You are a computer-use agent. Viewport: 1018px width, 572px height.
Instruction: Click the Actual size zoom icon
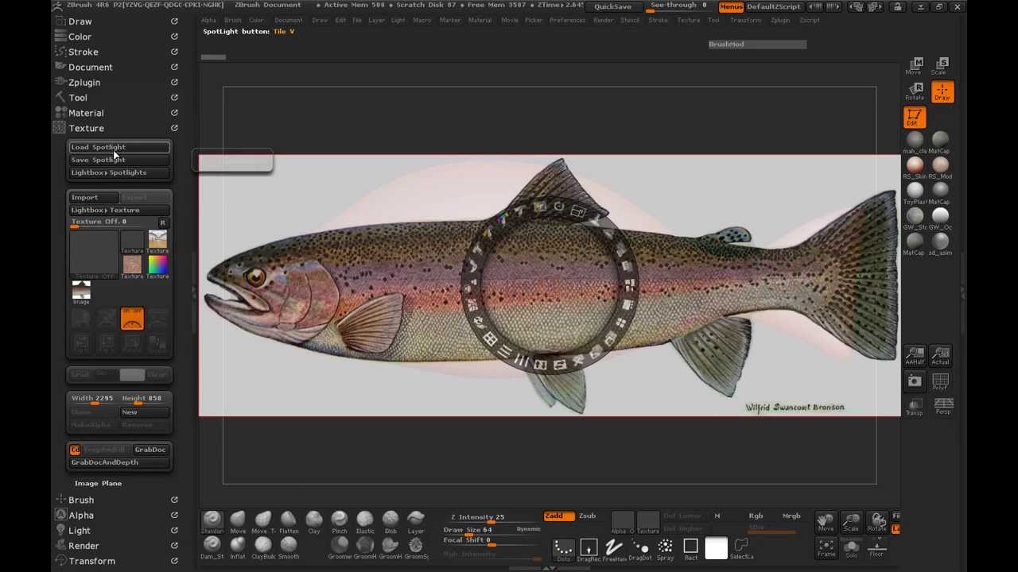(x=940, y=356)
